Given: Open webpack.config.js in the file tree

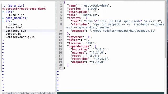Looking at the screenshot, I should click(x=20, y=37).
